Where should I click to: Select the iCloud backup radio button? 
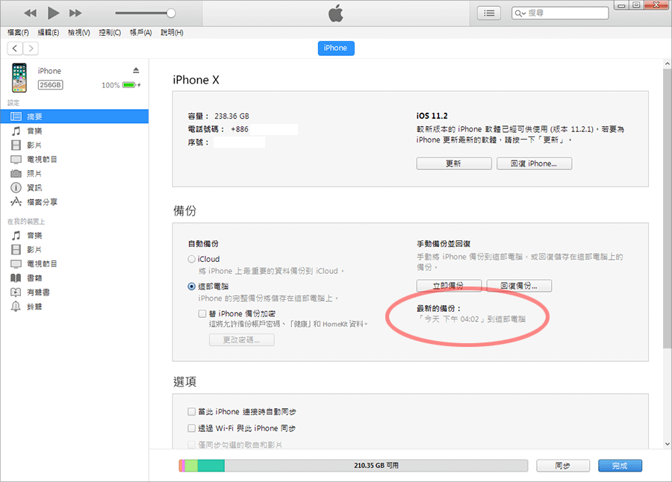point(192,259)
